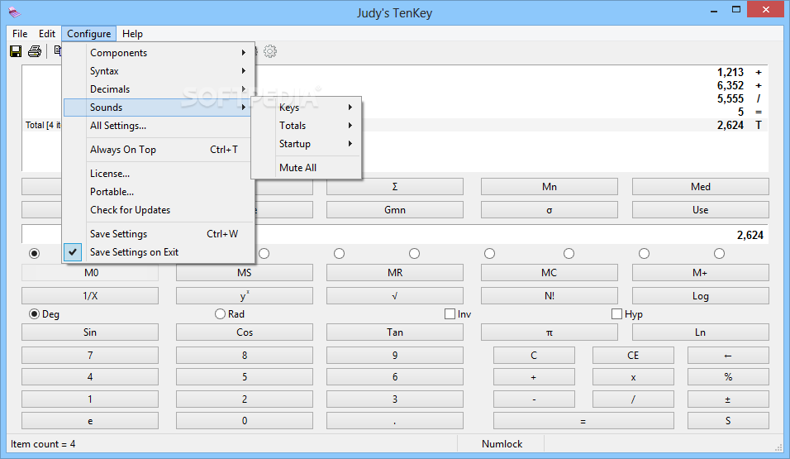Click the digit 7 key
This screenshot has height=459, width=790.
tap(90, 356)
